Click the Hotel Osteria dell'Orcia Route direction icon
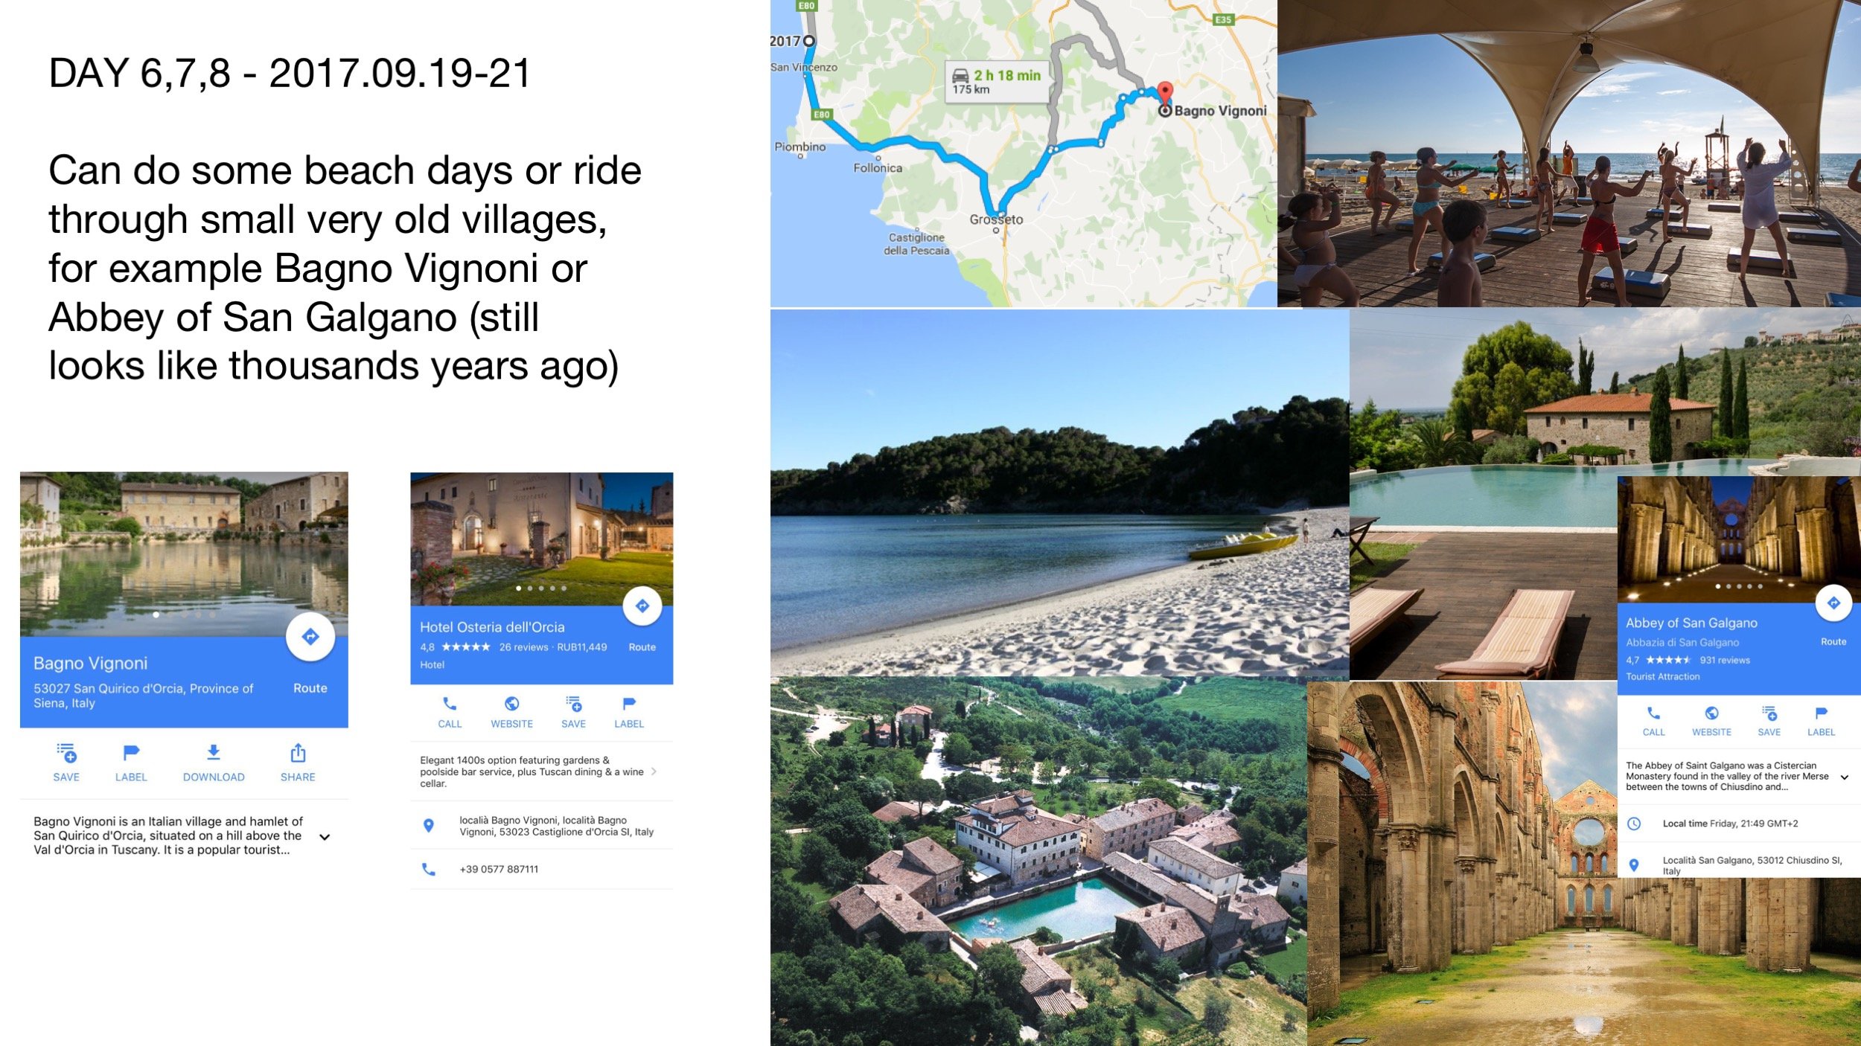Screen dimensions: 1861x1046 coord(642,606)
